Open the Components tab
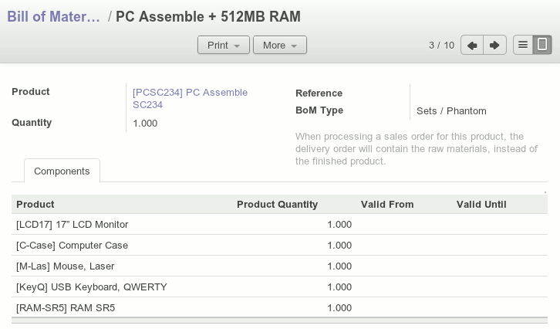This screenshot has height=329, width=560. point(62,171)
